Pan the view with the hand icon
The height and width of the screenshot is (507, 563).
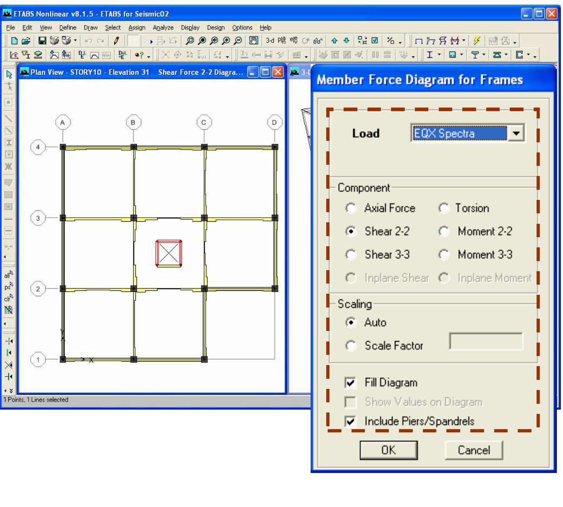click(x=253, y=41)
